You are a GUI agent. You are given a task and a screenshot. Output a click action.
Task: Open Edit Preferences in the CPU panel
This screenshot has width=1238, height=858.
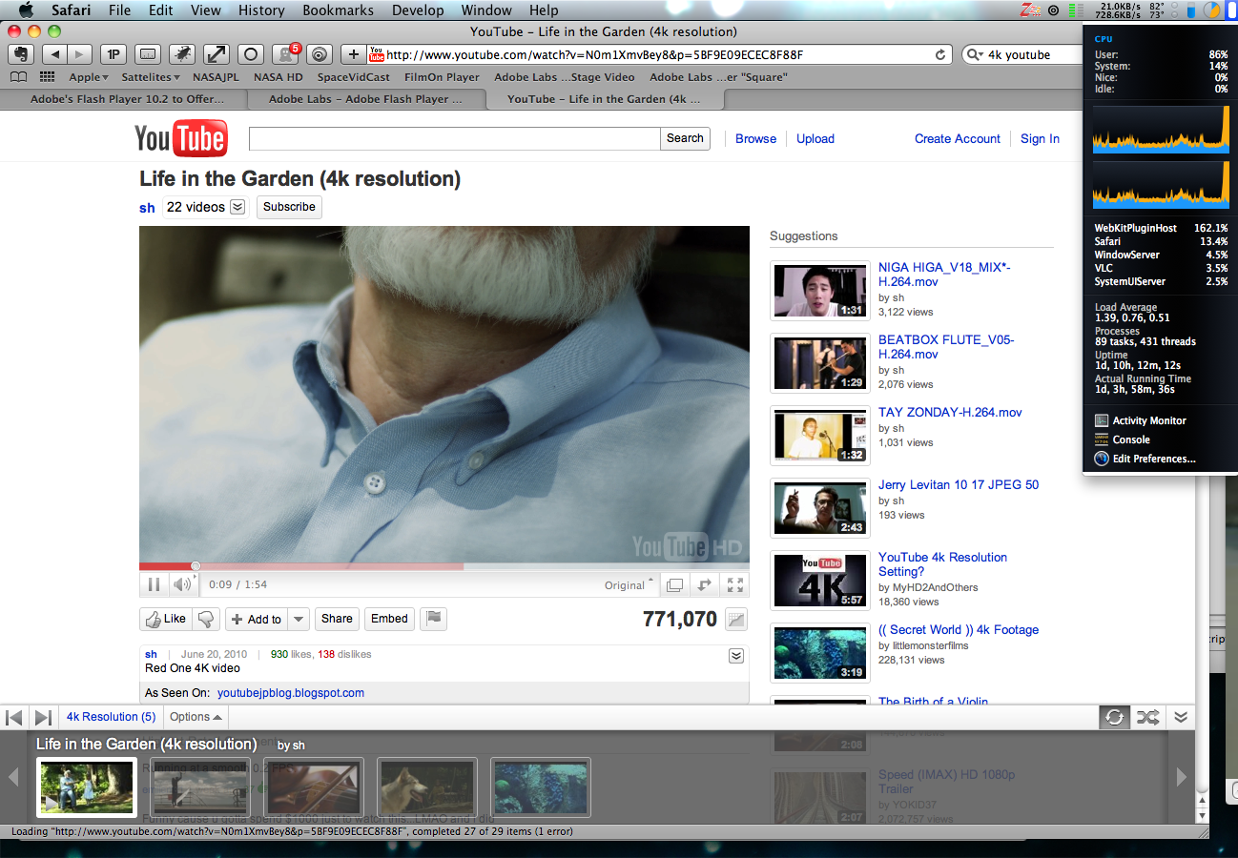pos(1145,459)
